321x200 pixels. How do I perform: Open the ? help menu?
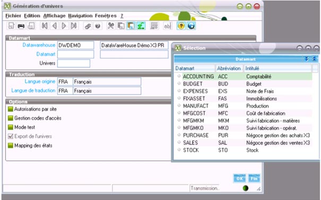[x=122, y=16]
